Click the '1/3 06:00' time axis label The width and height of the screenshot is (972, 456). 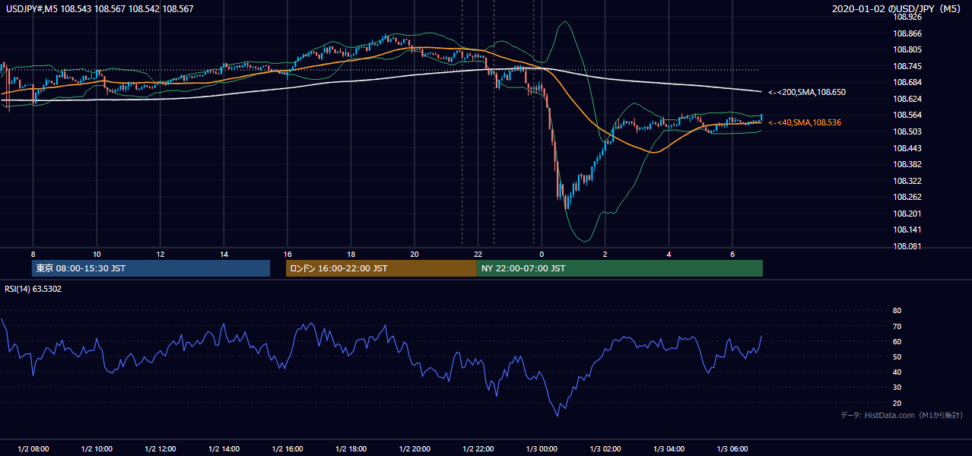click(x=732, y=449)
